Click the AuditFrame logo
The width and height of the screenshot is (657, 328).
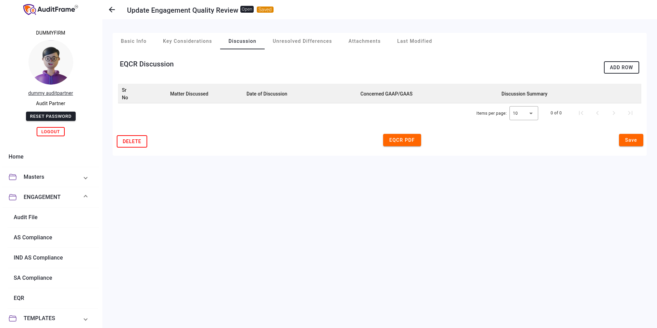coord(50,9)
